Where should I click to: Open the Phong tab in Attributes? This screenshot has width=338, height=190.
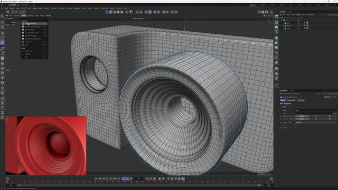[301, 100]
